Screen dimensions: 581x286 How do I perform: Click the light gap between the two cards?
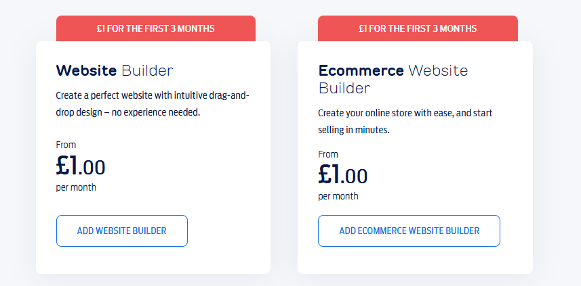(284, 156)
